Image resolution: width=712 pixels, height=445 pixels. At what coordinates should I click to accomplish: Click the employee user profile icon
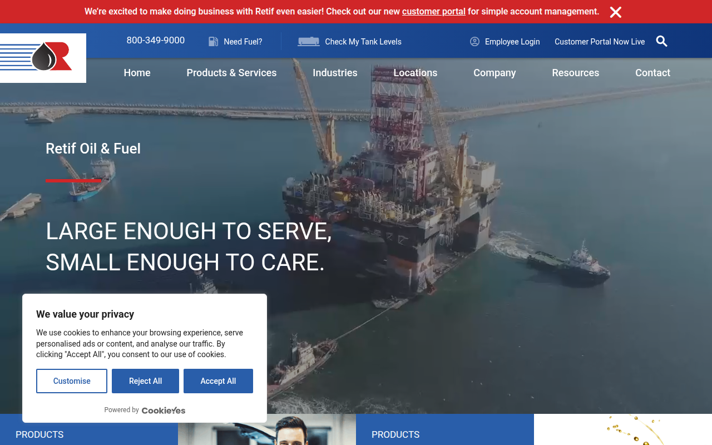[474, 41]
